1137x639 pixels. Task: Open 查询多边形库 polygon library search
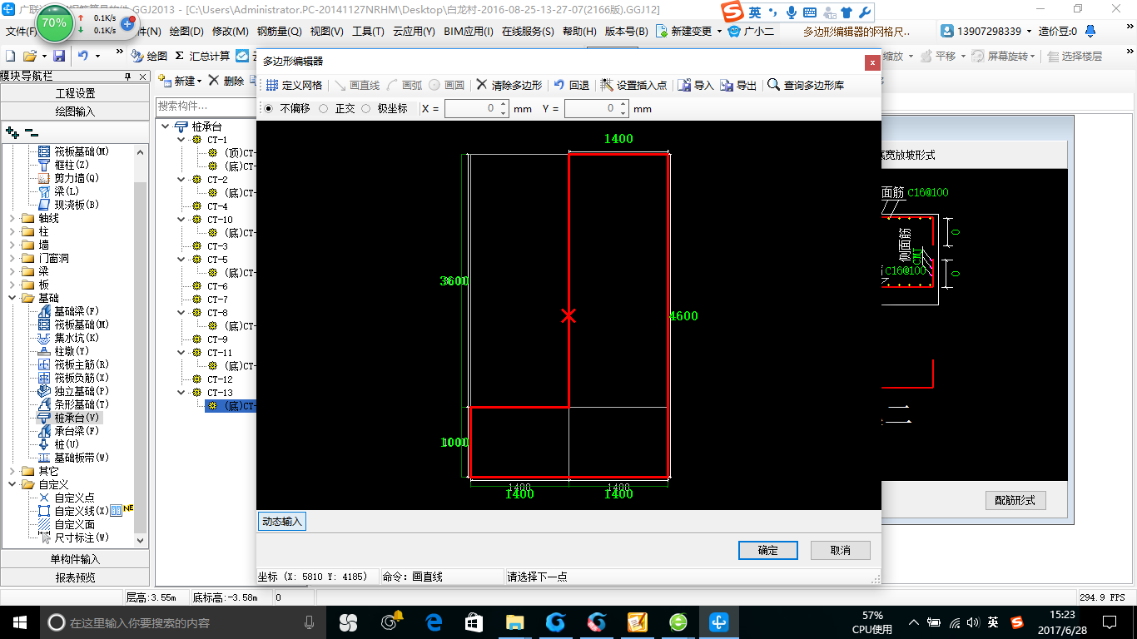tap(806, 85)
